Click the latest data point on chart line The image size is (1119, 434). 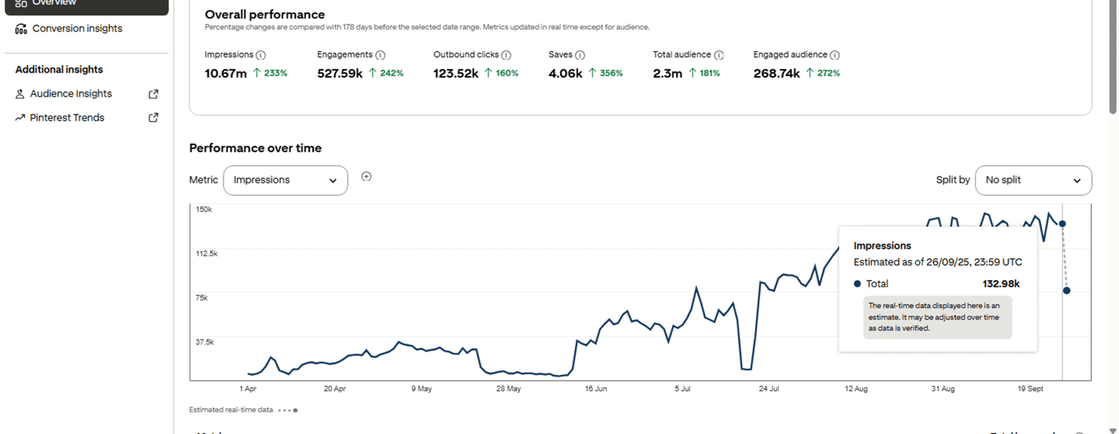tap(1062, 224)
